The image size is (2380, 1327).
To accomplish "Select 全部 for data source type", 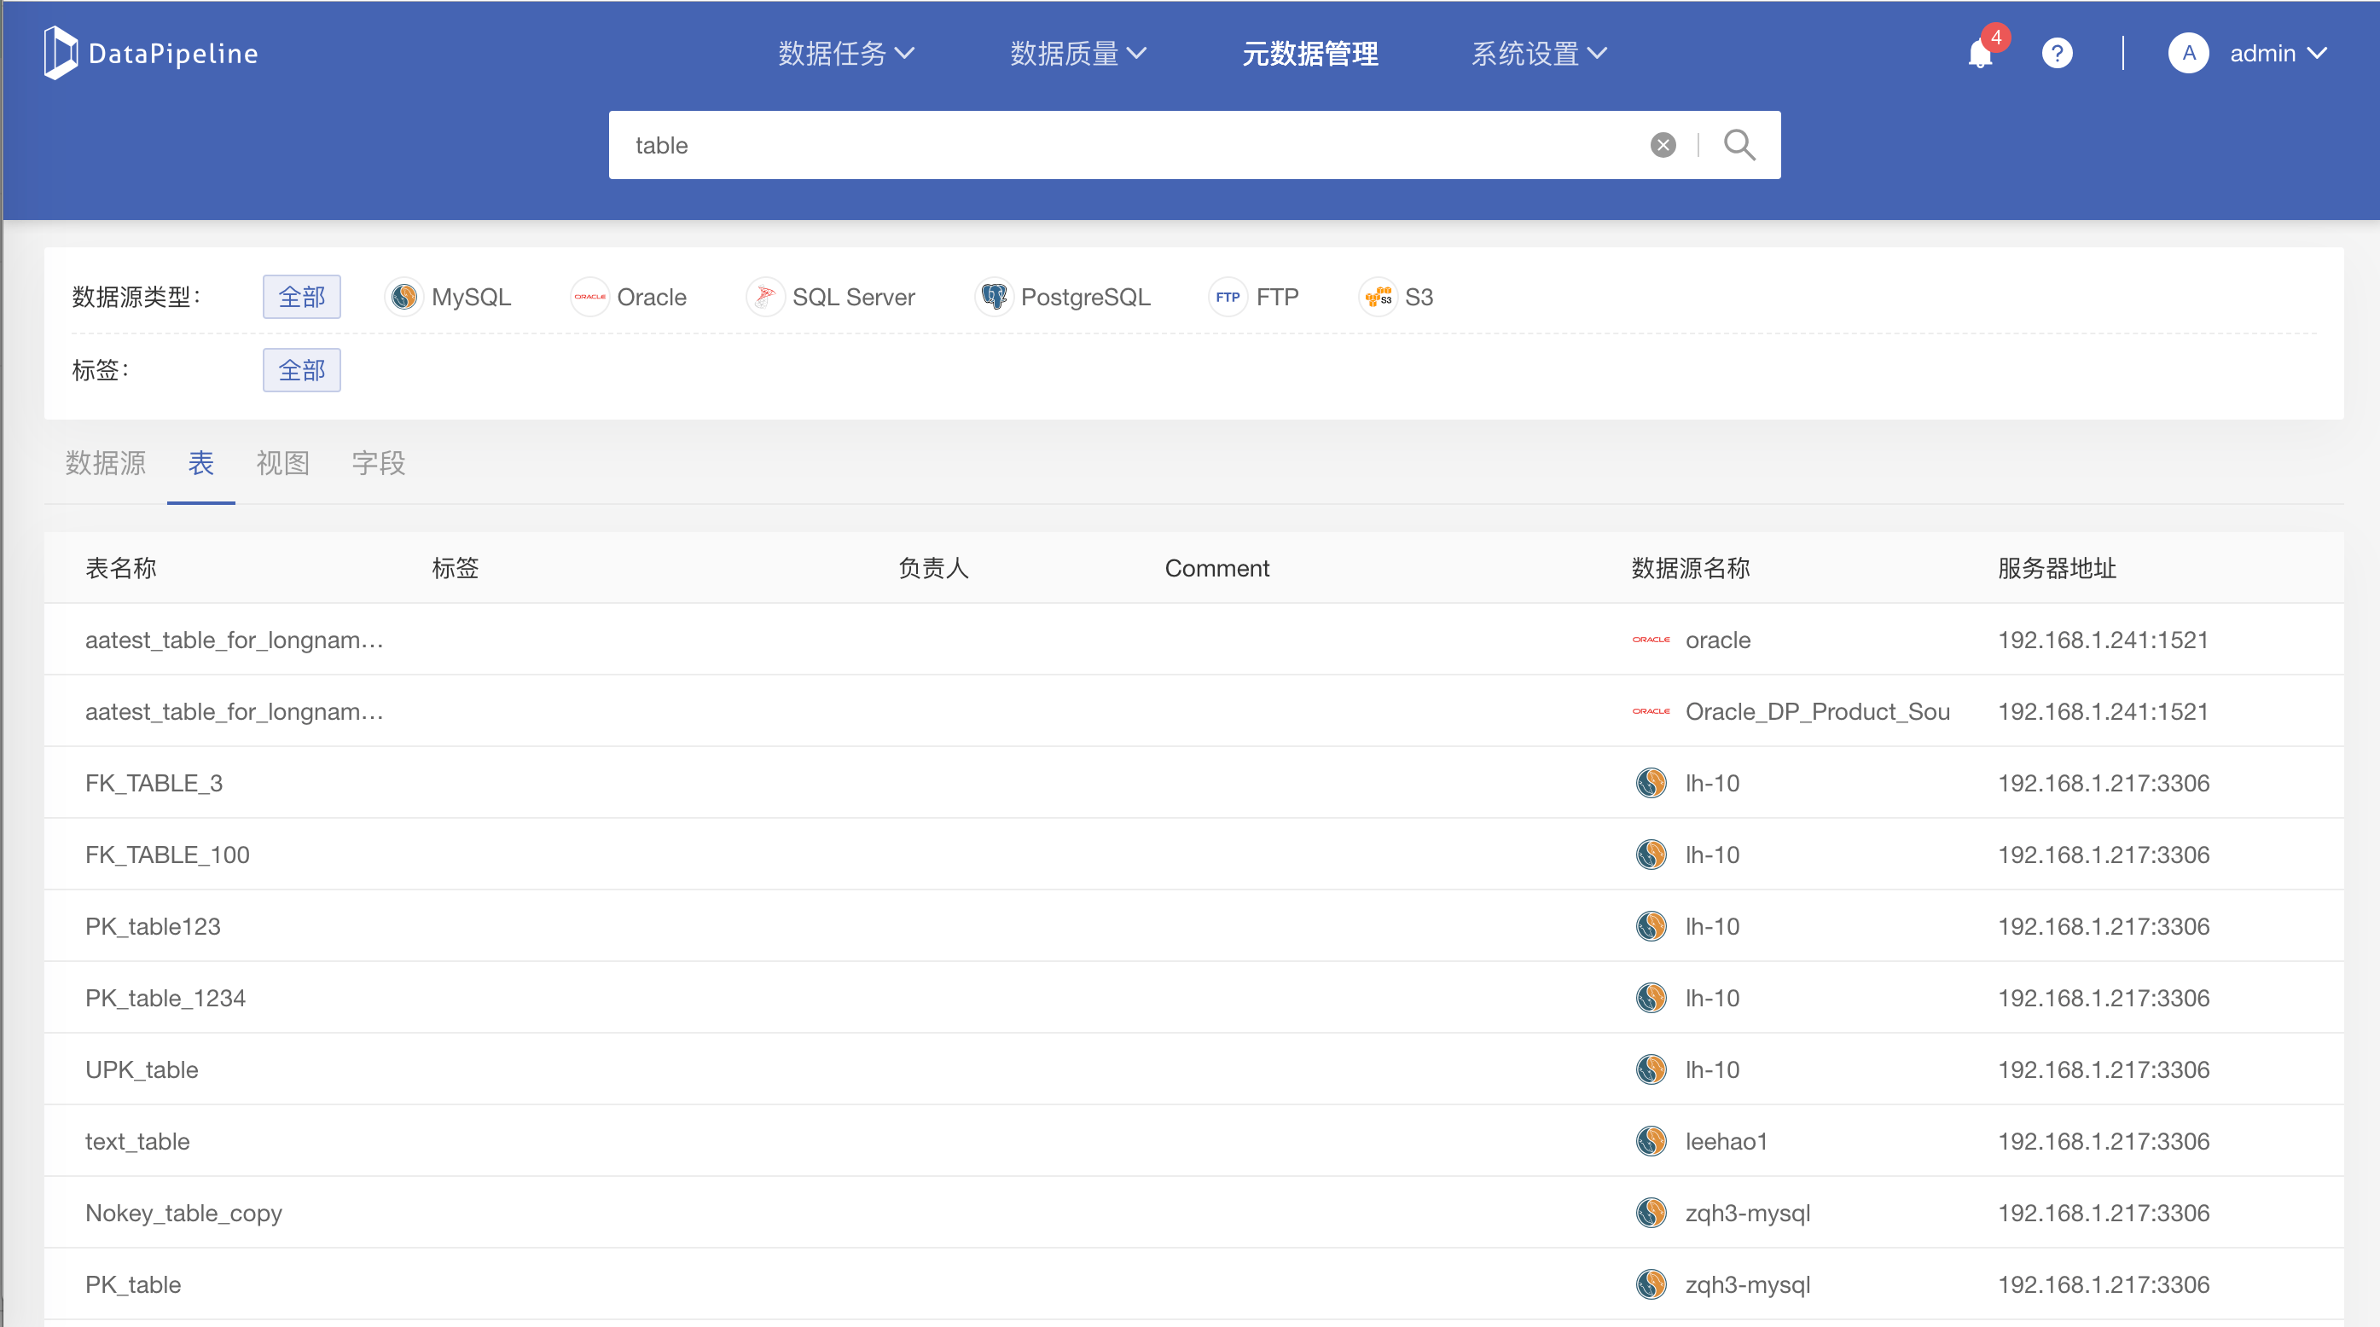I will pos(301,298).
